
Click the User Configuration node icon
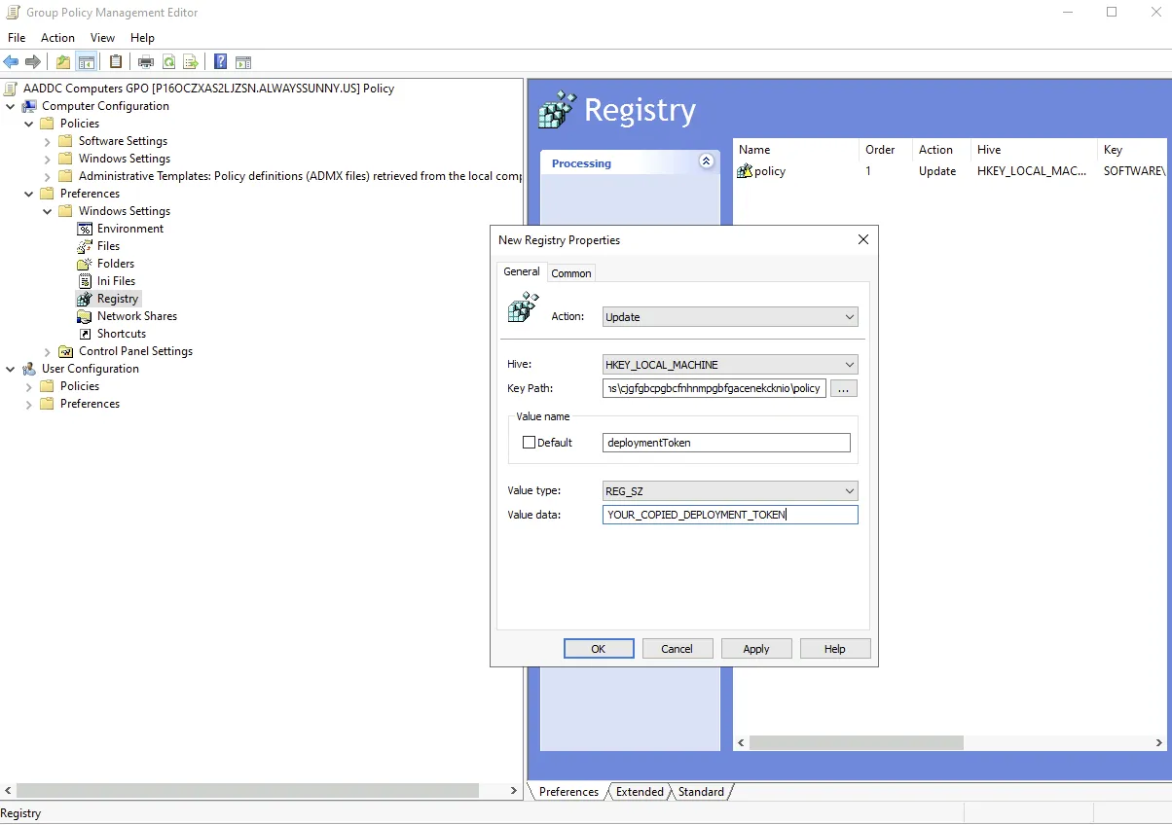29,369
